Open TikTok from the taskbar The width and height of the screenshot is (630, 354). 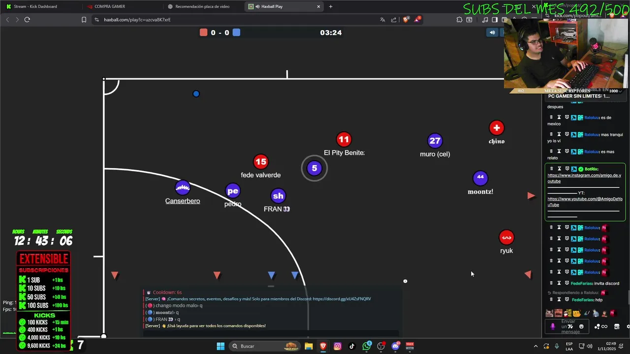click(352, 346)
